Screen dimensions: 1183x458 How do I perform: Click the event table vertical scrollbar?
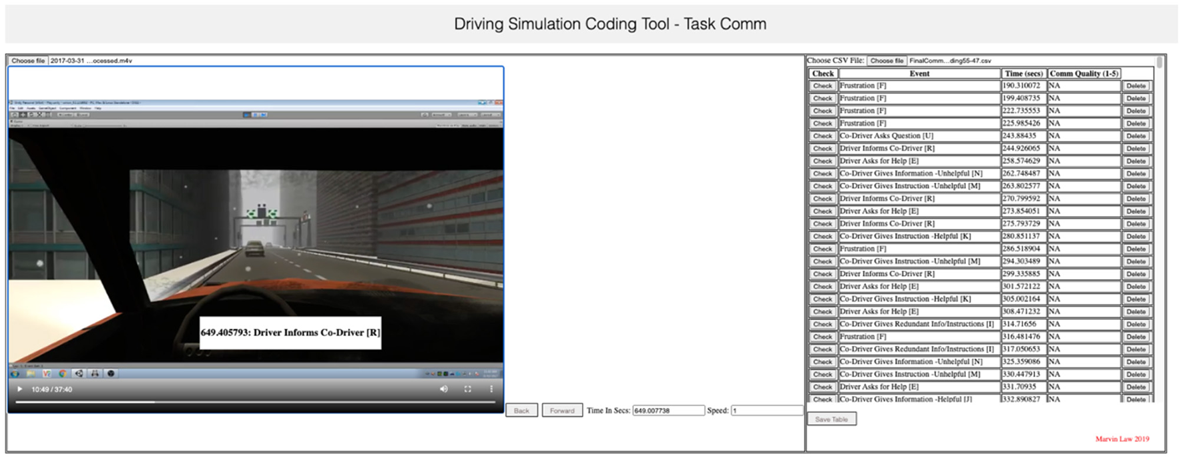(x=1160, y=63)
